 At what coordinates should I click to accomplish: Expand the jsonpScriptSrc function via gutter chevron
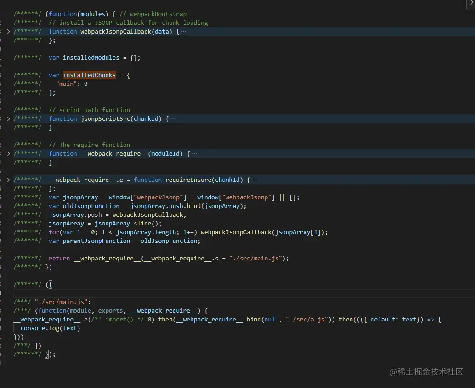tap(8, 118)
